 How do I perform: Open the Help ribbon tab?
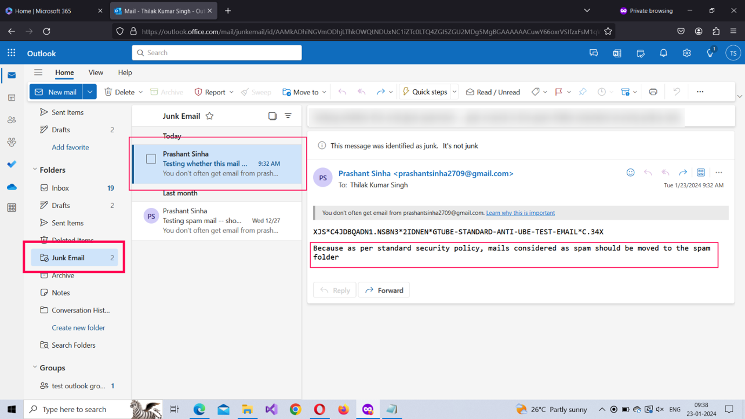(x=125, y=72)
